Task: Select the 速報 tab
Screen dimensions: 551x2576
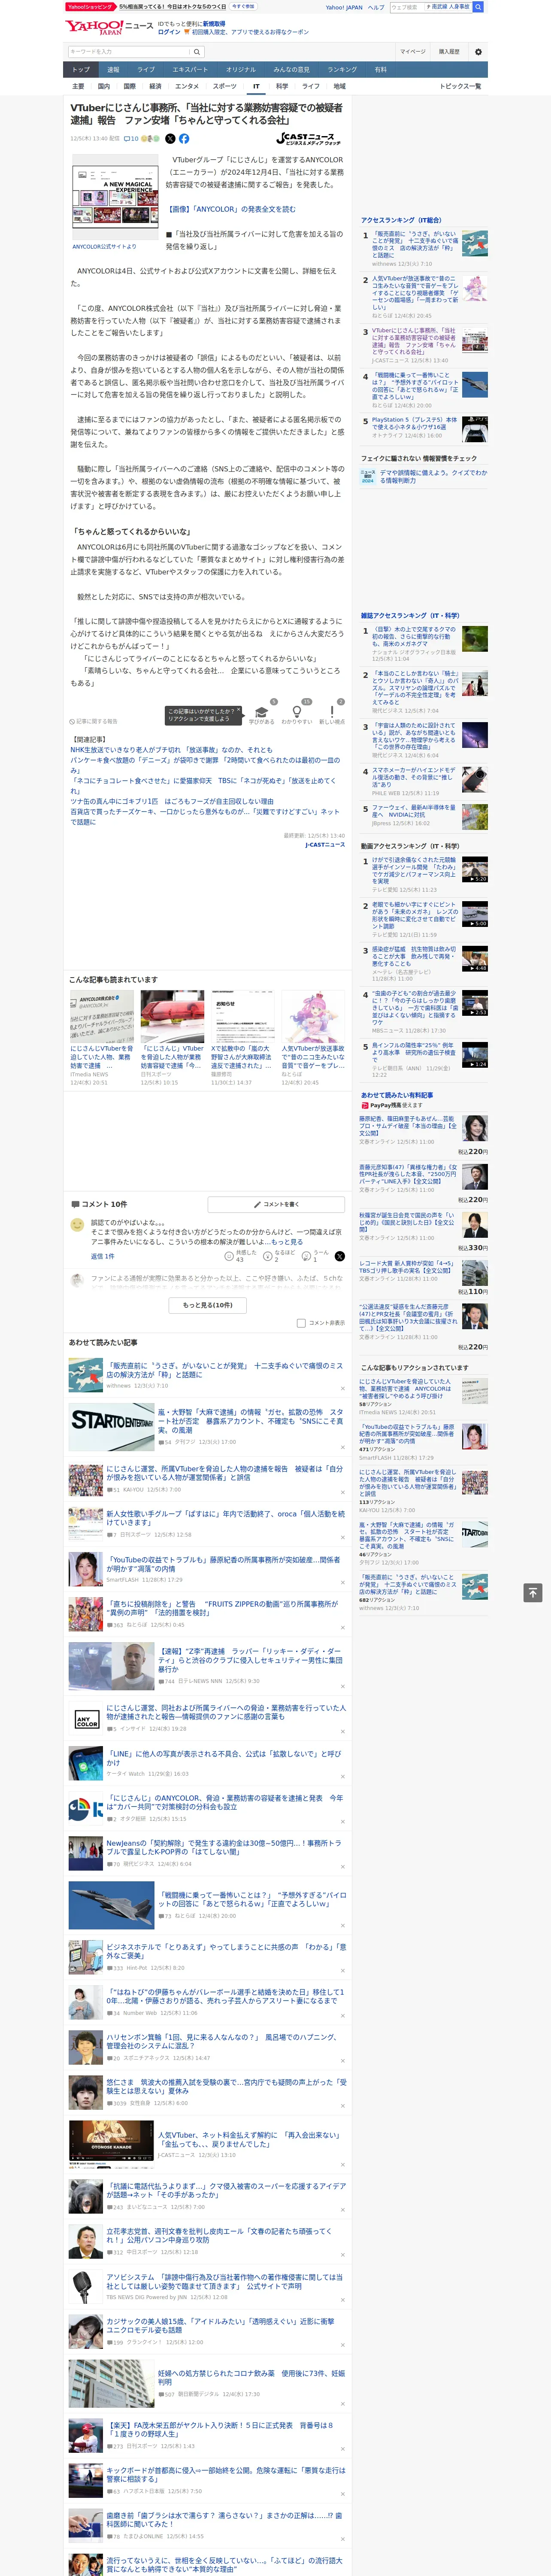Action: coord(113,70)
